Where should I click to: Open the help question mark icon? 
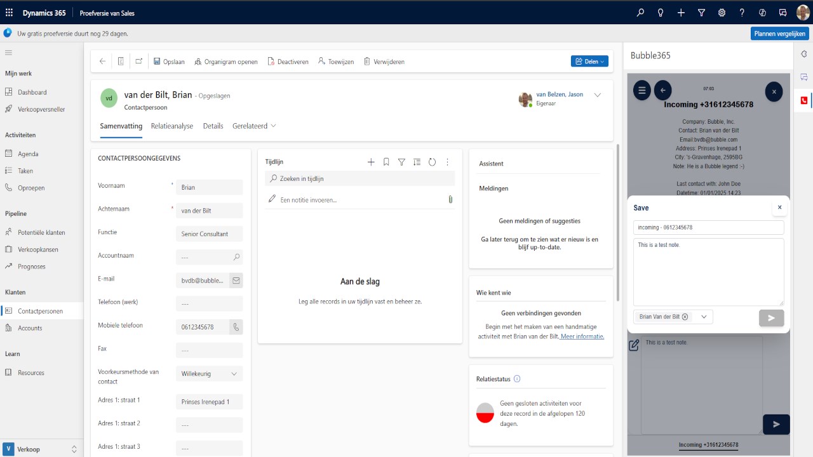pyautogui.click(x=742, y=13)
